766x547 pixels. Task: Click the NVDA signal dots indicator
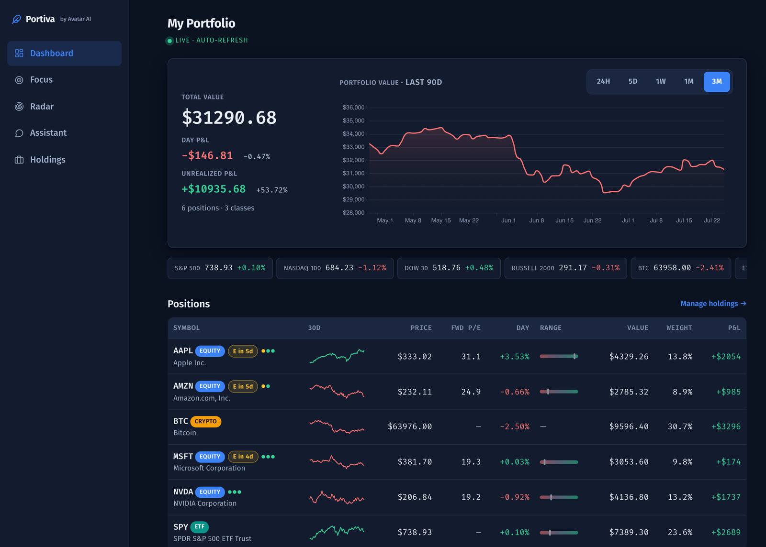coord(235,492)
